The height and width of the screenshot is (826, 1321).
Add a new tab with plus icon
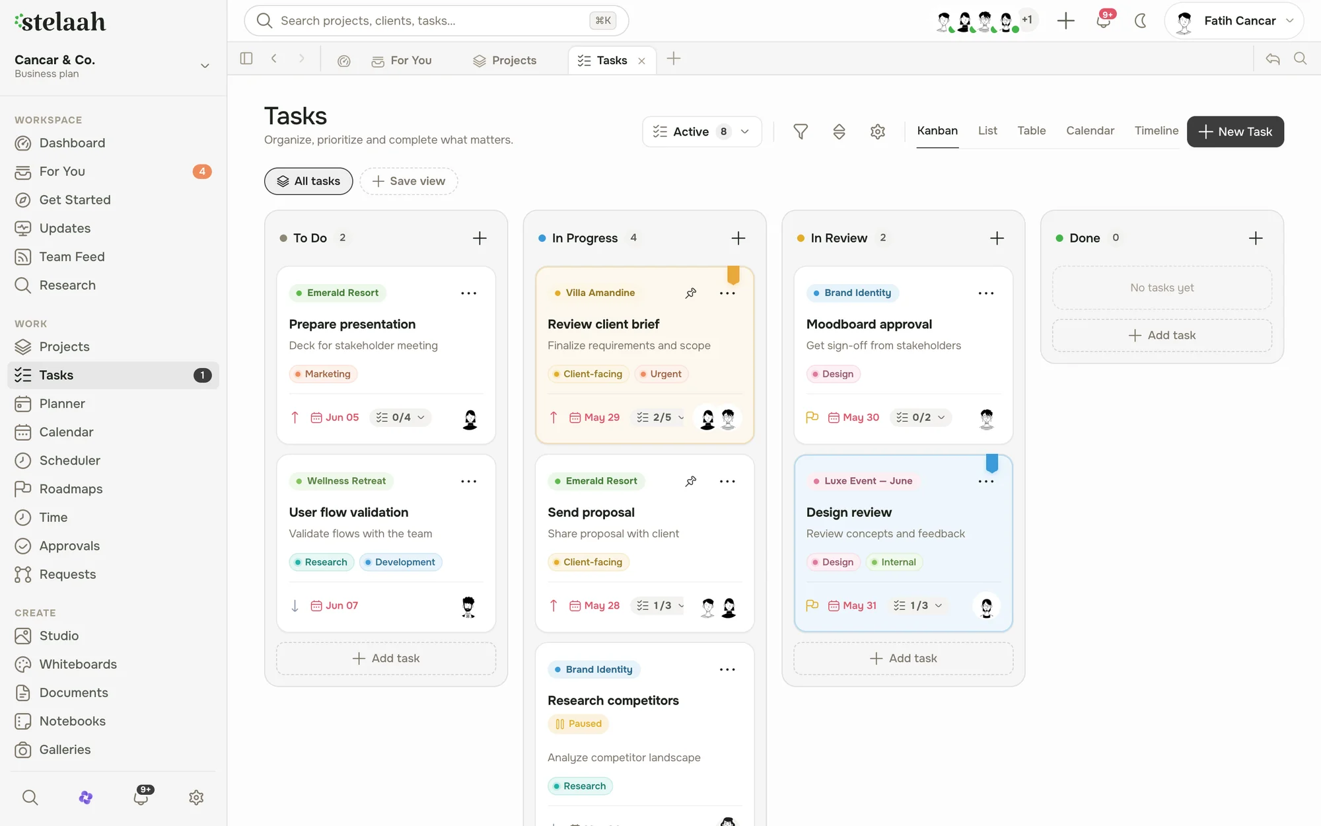click(674, 59)
